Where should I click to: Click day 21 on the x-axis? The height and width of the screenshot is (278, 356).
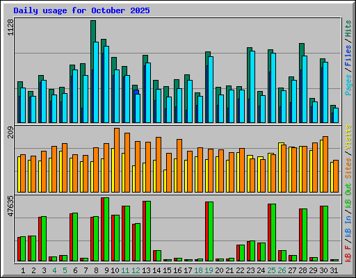[x=229, y=270]
